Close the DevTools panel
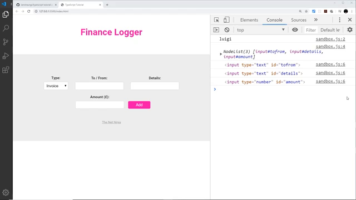This screenshot has width=356, height=200. [x=350, y=20]
